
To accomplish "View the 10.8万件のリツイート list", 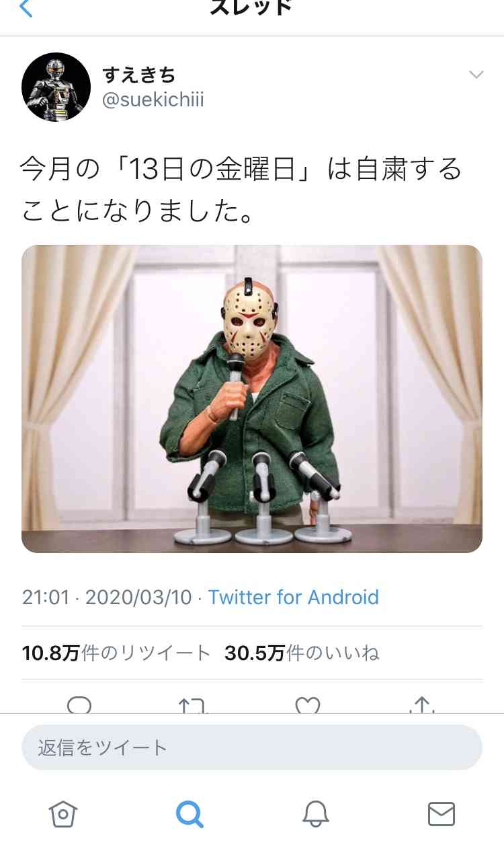I will (x=117, y=653).
